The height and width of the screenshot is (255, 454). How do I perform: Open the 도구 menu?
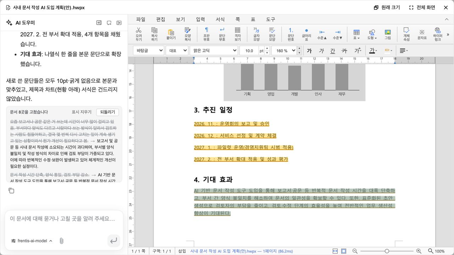click(x=270, y=19)
